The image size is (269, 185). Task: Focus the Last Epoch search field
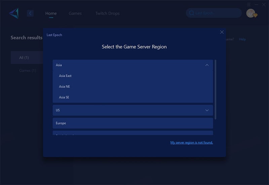tap(214, 13)
